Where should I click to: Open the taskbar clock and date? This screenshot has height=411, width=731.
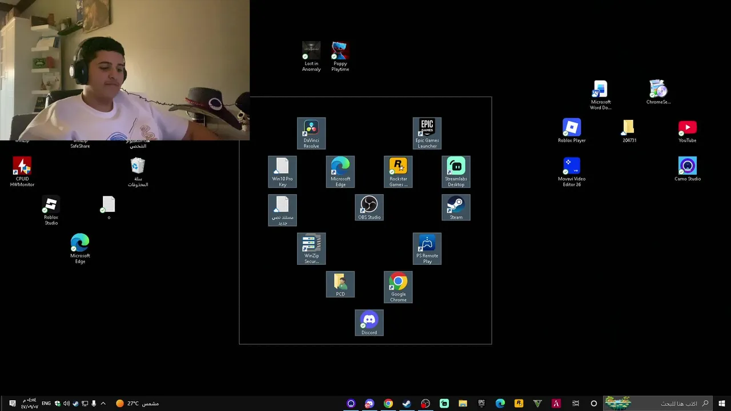tap(30, 404)
